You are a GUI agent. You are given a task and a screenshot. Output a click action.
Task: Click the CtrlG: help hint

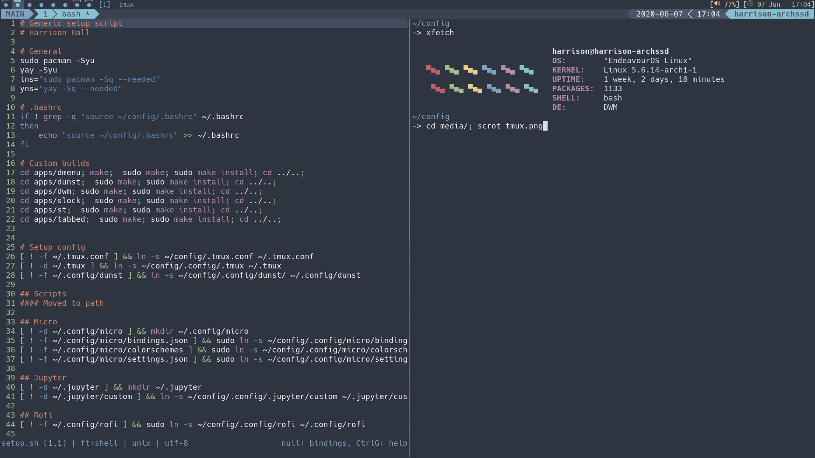click(381, 443)
